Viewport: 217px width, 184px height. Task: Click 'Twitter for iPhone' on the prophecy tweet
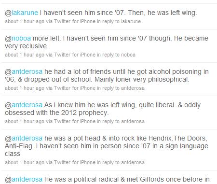[75, 121]
